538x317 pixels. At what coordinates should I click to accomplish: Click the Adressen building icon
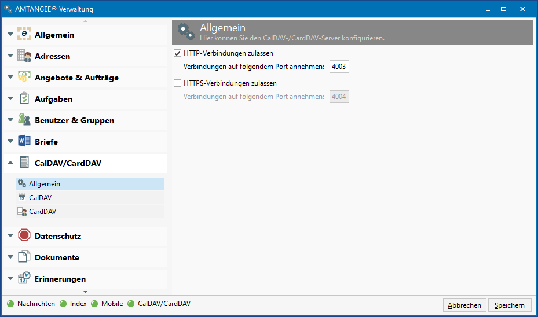tap(24, 56)
